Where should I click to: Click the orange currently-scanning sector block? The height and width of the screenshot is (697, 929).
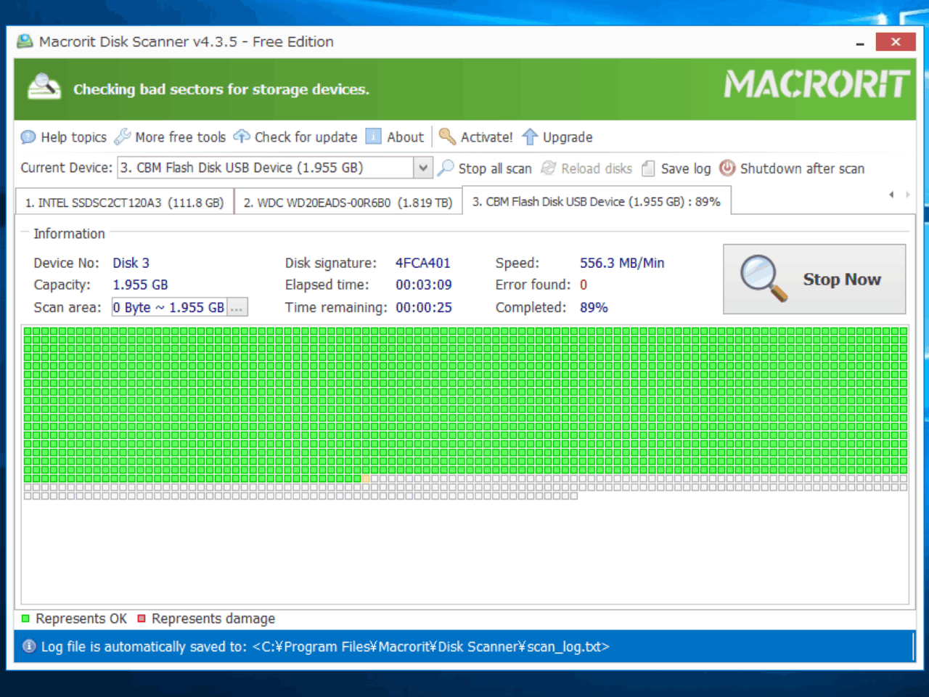click(x=366, y=478)
